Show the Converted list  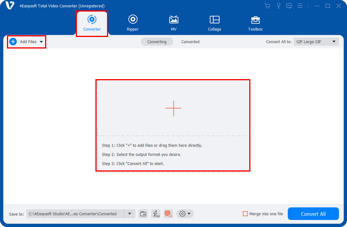pos(190,42)
